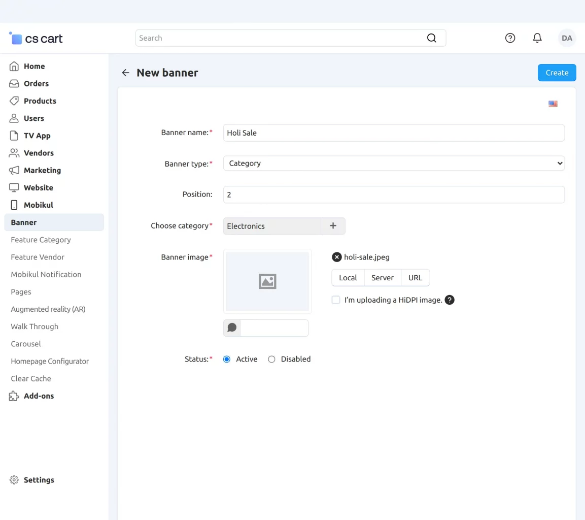Enable the HiDPI image upload checkbox
Image resolution: width=585 pixels, height=520 pixels.
pyautogui.click(x=336, y=300)
